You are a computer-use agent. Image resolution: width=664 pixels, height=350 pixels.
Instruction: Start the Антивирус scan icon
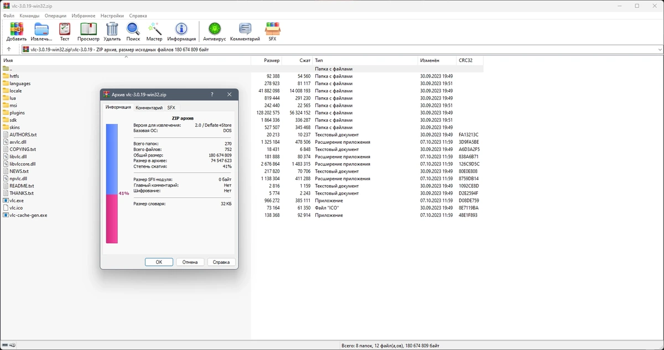click(215, 29)
